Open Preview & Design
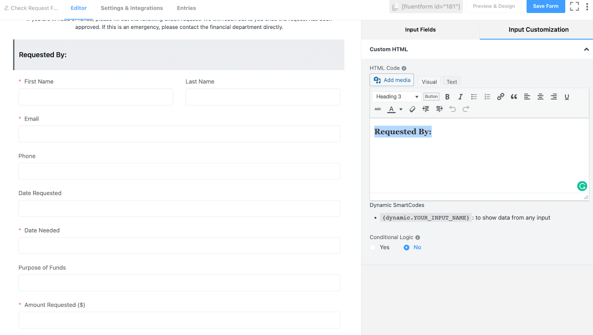This screenshot has width=593, height=335. coord(494,6)
